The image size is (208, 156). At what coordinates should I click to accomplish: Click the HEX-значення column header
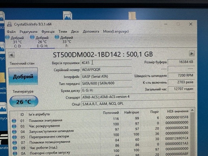pos(178,111)
